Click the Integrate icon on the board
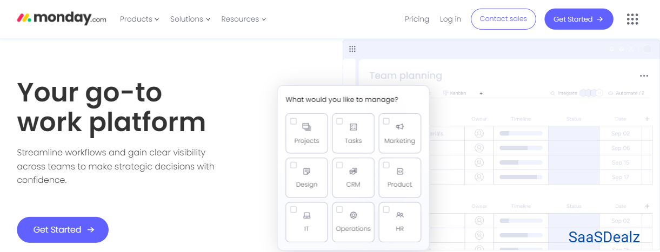 pos(552,93)
